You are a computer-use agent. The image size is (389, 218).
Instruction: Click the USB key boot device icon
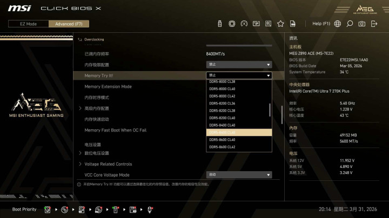click(116, 209)
